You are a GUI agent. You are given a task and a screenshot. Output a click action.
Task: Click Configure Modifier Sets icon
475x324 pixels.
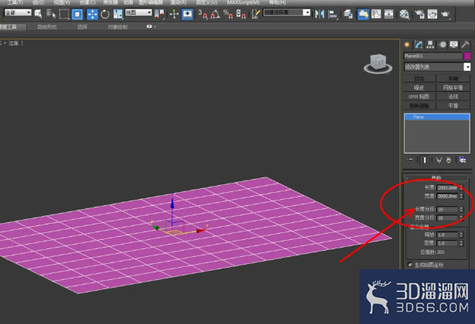point(463,160)
